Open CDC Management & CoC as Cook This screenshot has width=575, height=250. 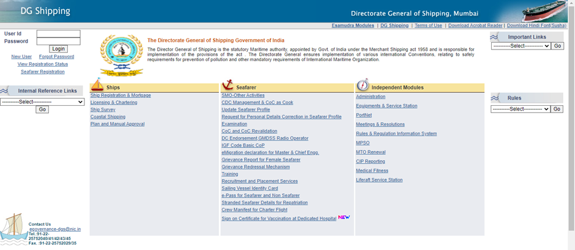(258, 103)
